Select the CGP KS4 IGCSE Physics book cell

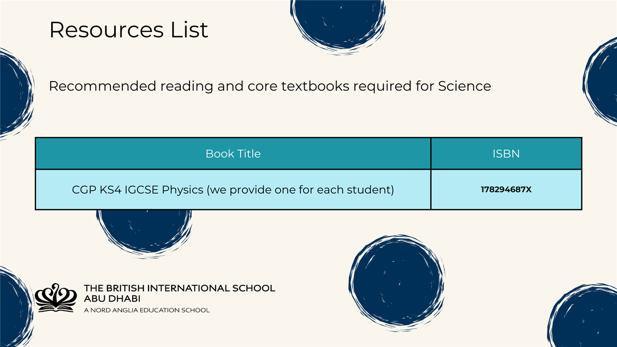233,189
